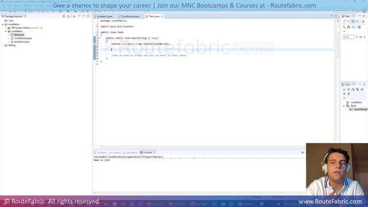This screenshot has height=207, width=368.
Task: Select the 1010 project entry
Action: pyautogui.click(x=10, y=21)
